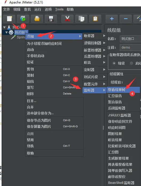Screen dimensions: 141x186
Task: Choose 添加 in the context menu
Action: (54, 36)
